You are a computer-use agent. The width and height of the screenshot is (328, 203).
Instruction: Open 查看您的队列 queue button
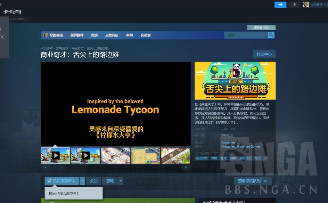[253, 181]
